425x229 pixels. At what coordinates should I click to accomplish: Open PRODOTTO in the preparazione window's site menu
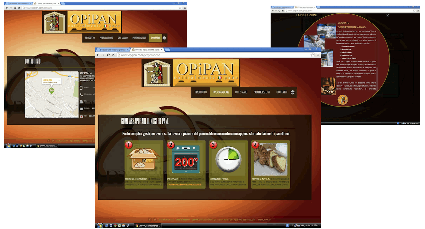pyautogui.click(x=201, y=92)
